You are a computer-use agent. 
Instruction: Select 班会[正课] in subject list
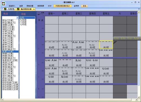[8, 20]
